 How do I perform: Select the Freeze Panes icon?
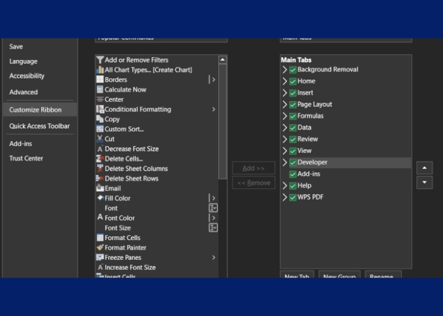point(100,257)
